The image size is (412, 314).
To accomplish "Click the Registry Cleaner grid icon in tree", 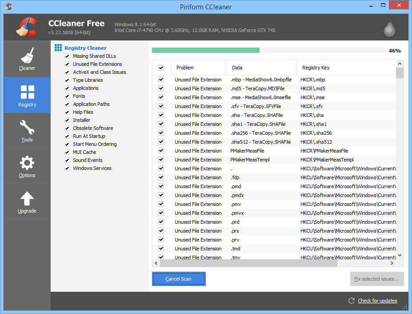I will point(58,48).
